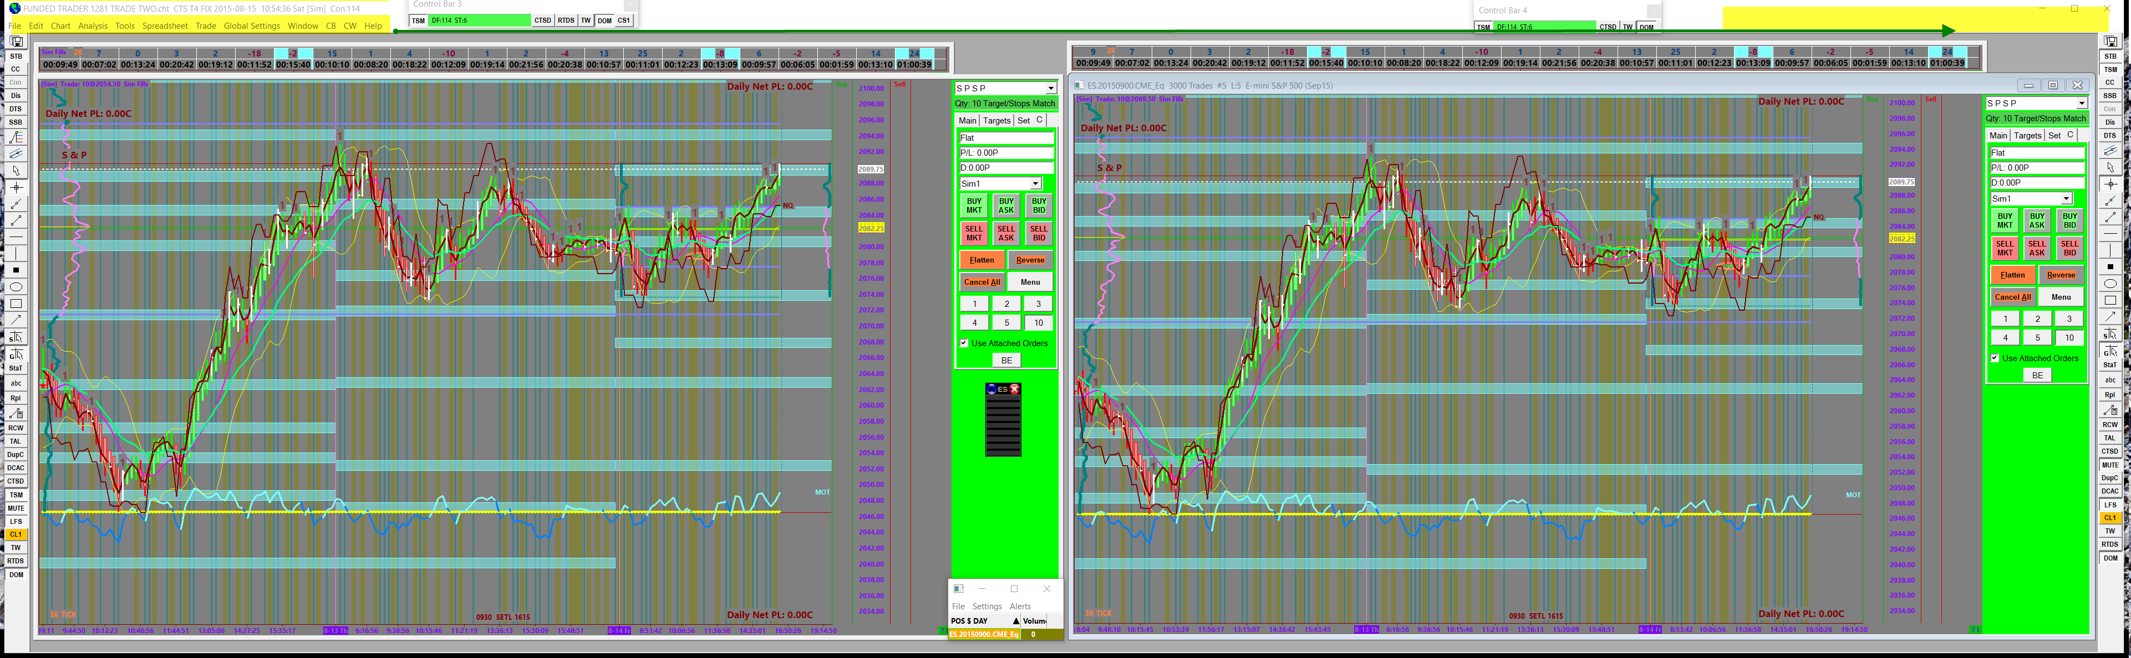
Task: Switch to the Targets tab in left trade window
Action: tap(997, 121)
